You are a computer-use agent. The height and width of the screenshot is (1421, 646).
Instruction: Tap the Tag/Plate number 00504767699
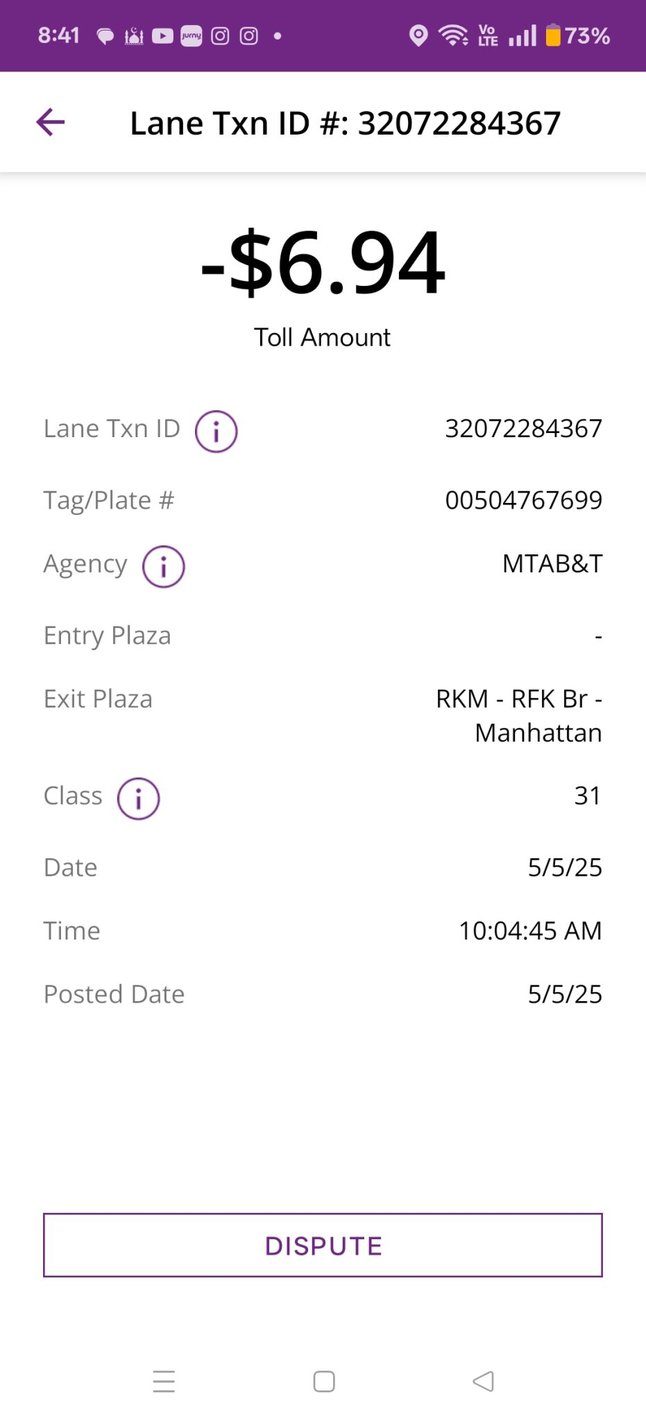524,500
